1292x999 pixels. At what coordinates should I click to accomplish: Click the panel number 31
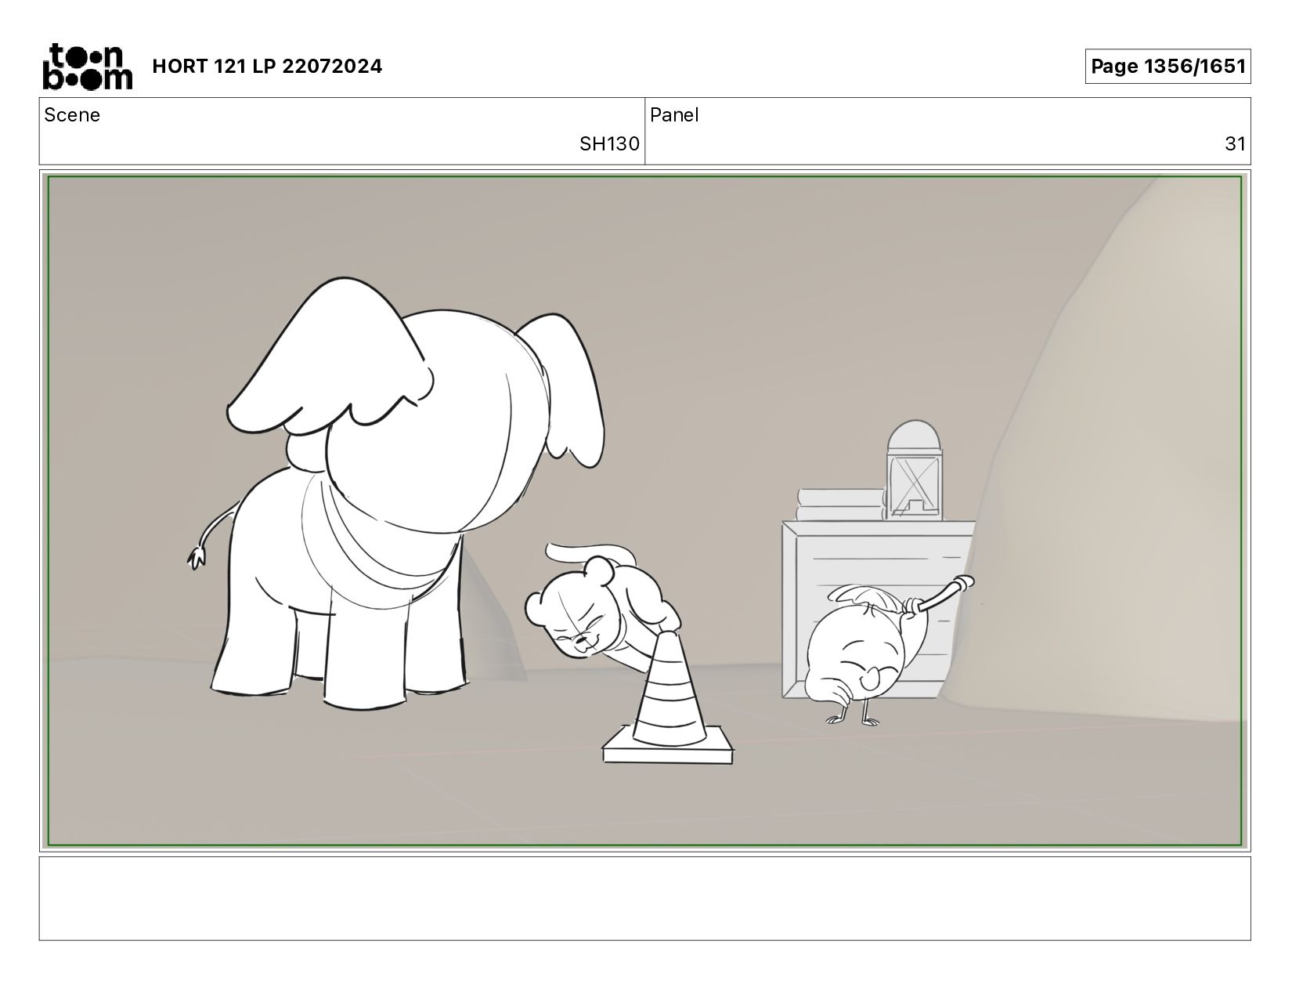tap(1235, 144)
